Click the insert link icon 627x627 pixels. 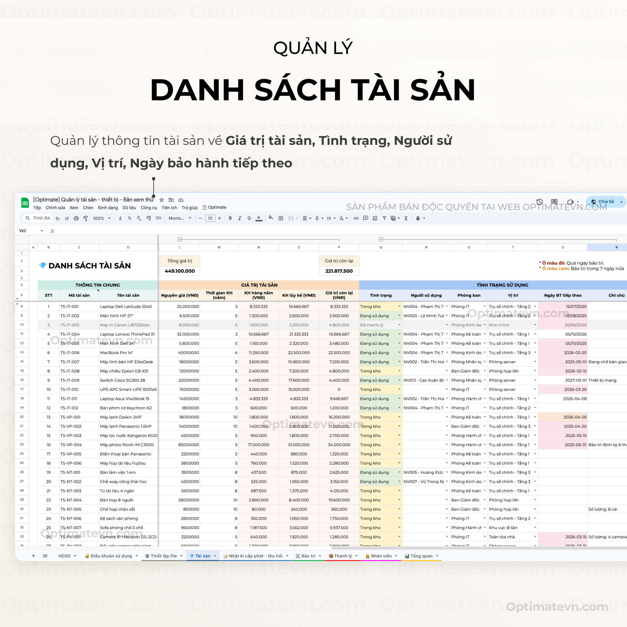pyautogui.click(x=356, y=219)
